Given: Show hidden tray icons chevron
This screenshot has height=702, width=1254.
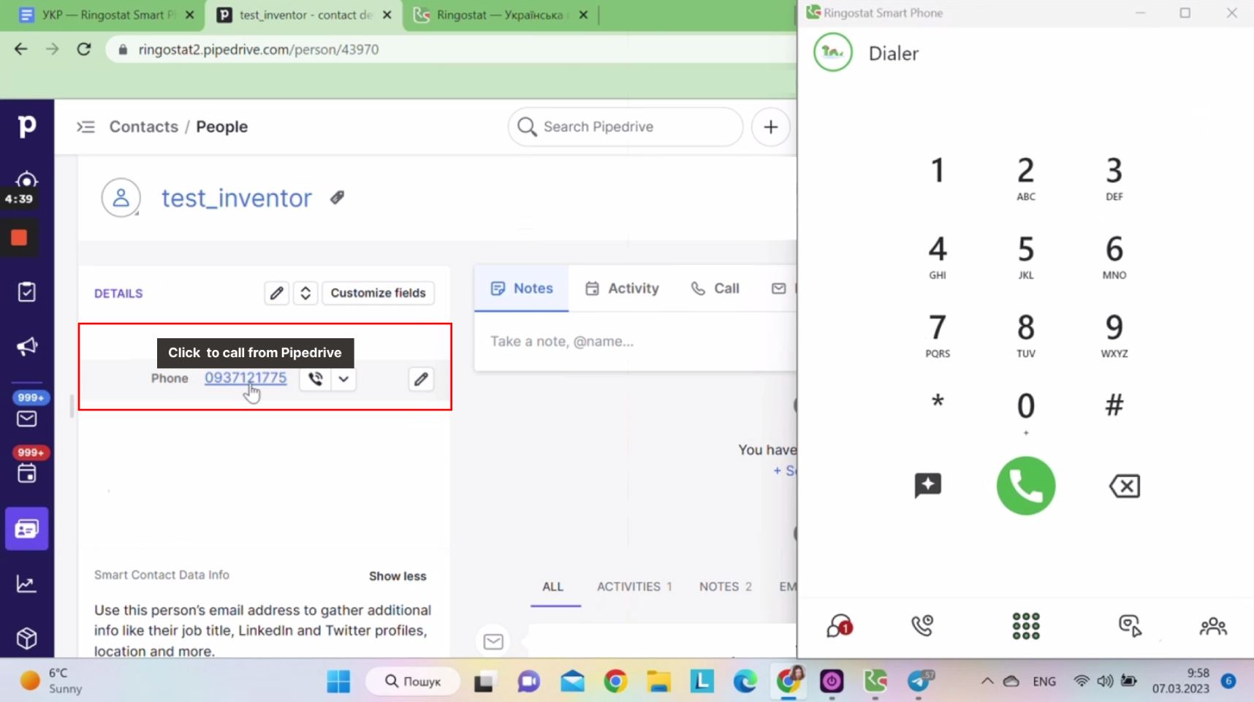Looking at the screenshot, I should click(x=987, y=681).
